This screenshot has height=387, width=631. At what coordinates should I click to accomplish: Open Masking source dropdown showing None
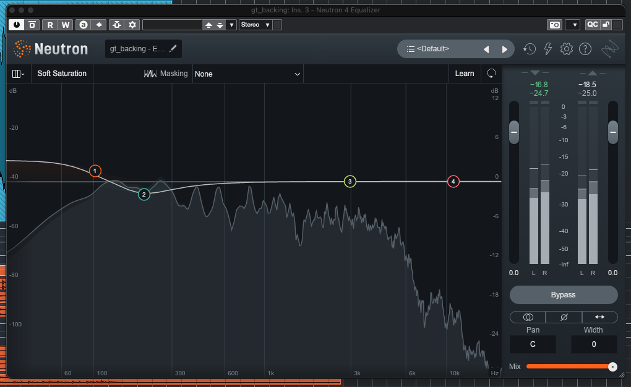pyautogui.click(x=247, y=74)
